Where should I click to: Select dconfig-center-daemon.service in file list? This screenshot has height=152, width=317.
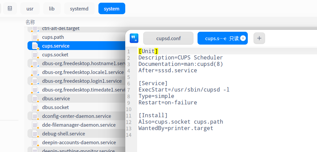pyautogui.click(x=76, y=116)
